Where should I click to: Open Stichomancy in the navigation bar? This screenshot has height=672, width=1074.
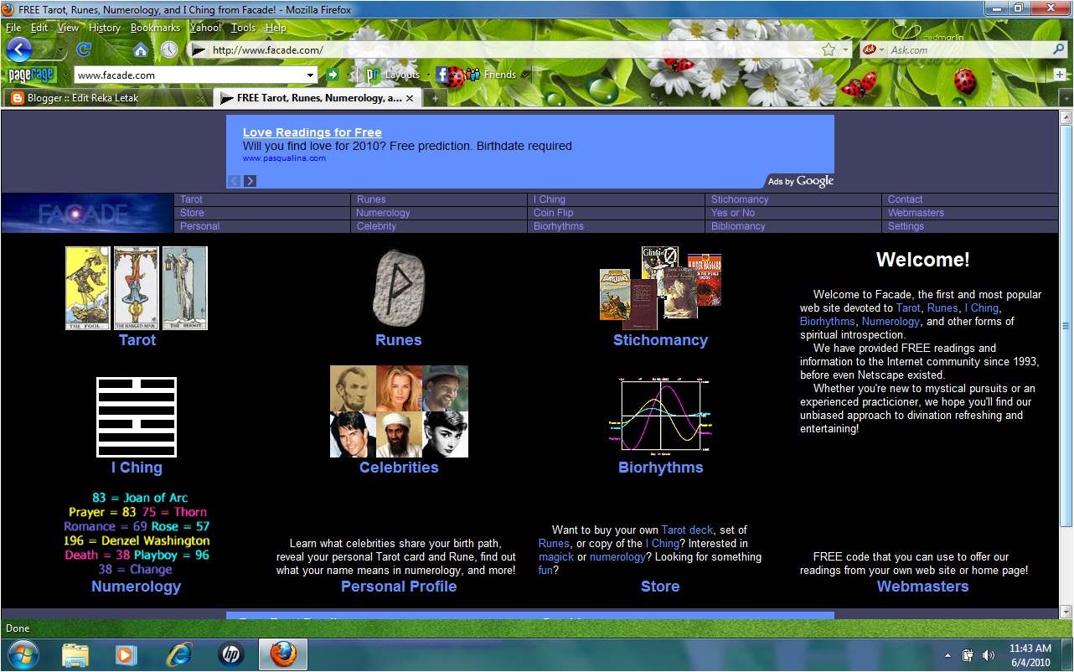click(740, 199)
